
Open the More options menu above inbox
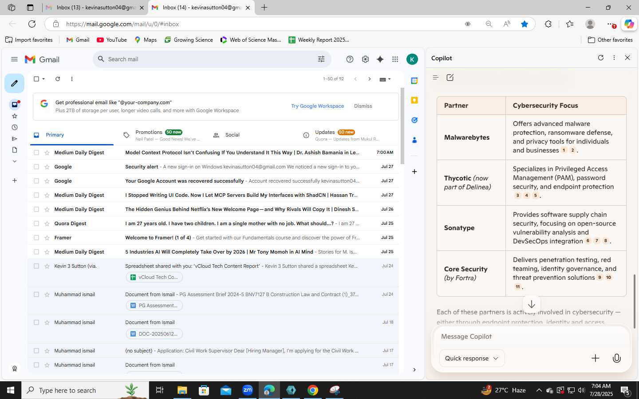[72, 79]
